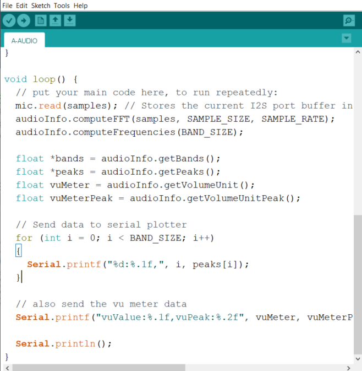Image resolution: width=362 pixels, height=371 pixels.
Task: Click the Upload arrow button
Action: (24, 20)
